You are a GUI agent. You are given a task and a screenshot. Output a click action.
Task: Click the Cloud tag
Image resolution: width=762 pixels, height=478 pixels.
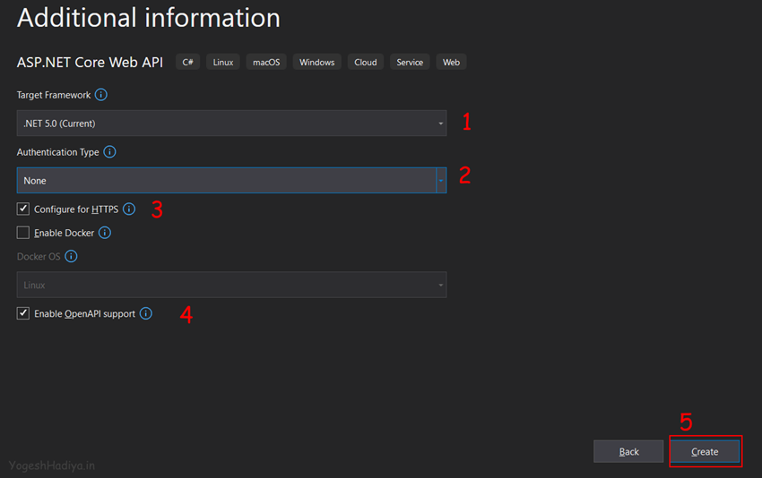pyautogui.click(x=366, y=63)
